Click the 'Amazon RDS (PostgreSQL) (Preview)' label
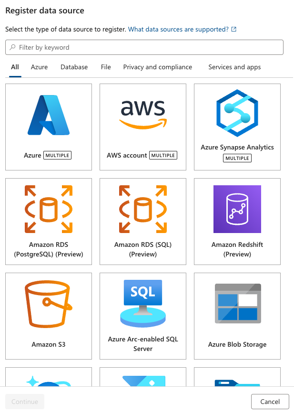 tap(49, 249)
